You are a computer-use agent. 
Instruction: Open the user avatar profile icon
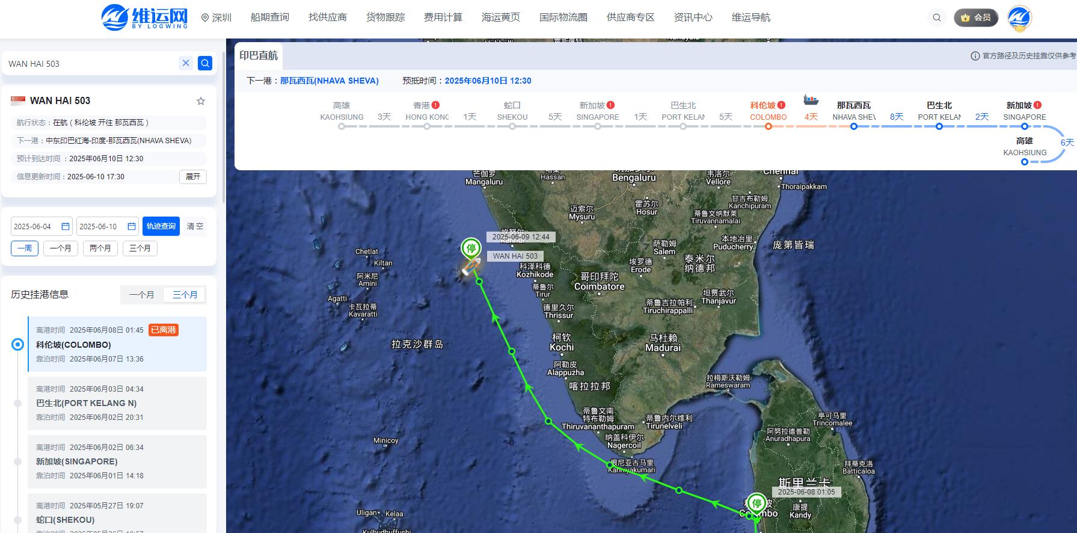click(x=1019, y=18)
